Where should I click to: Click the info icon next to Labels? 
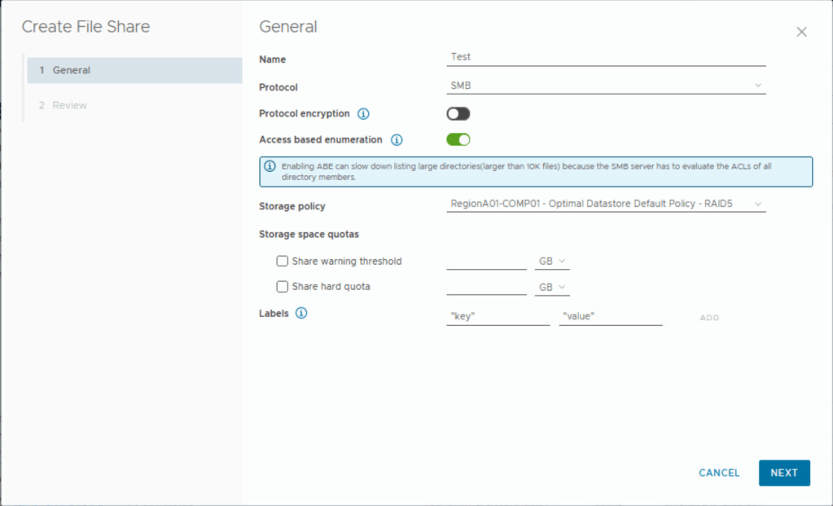301,313
